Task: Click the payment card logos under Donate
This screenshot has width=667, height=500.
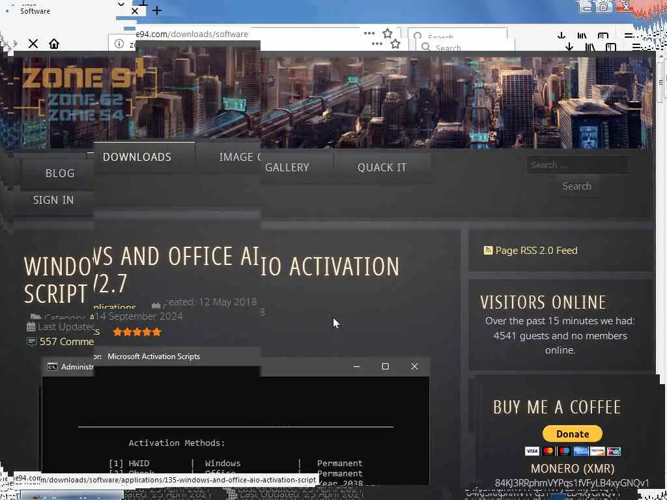Action: coord(573,451)
